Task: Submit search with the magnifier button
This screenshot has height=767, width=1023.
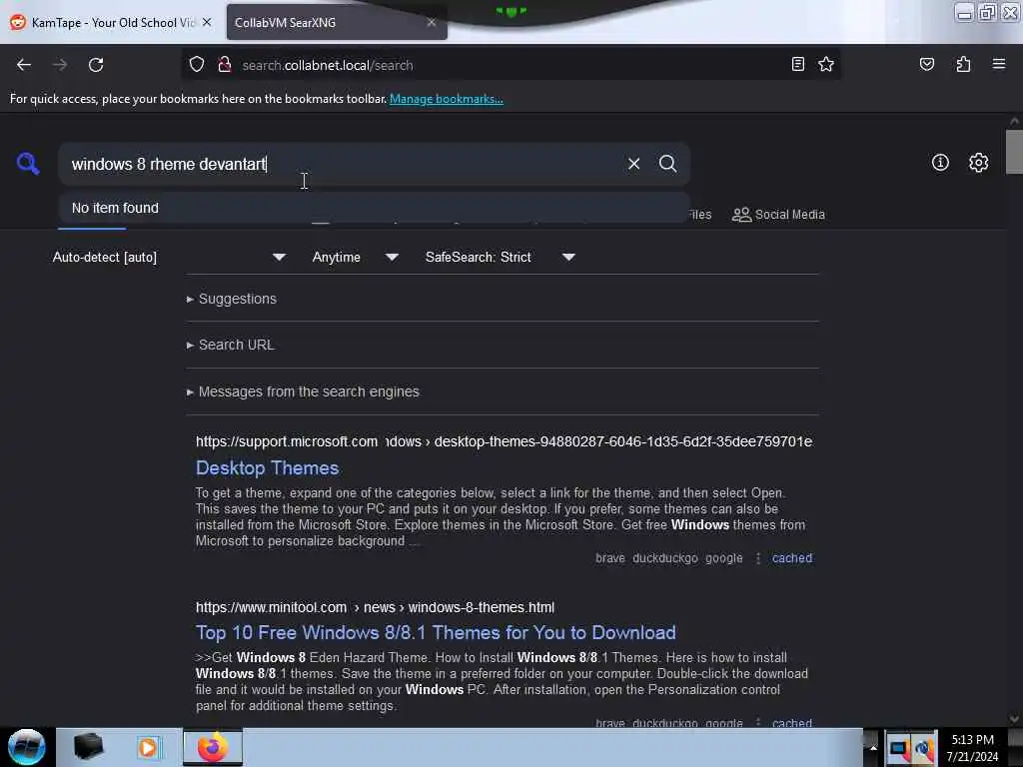Action: (667, 164)
